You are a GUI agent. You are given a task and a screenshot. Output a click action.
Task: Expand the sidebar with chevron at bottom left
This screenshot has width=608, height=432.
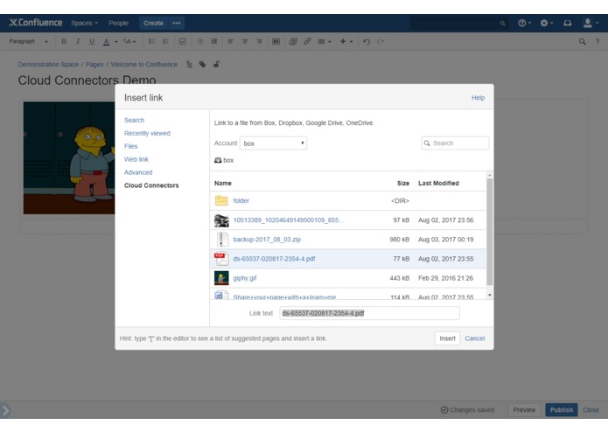[x=5, y=410]
